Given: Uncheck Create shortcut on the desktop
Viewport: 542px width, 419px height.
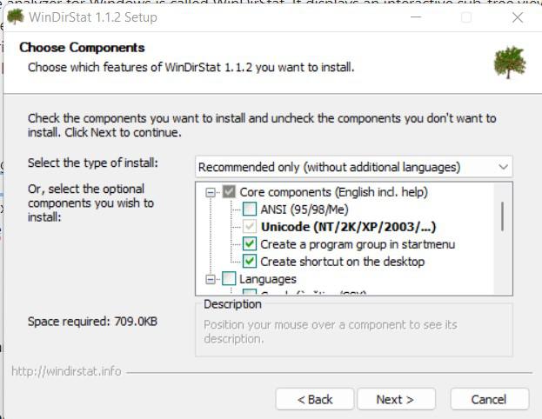Looking at the screenshot, I should (250, 262).
